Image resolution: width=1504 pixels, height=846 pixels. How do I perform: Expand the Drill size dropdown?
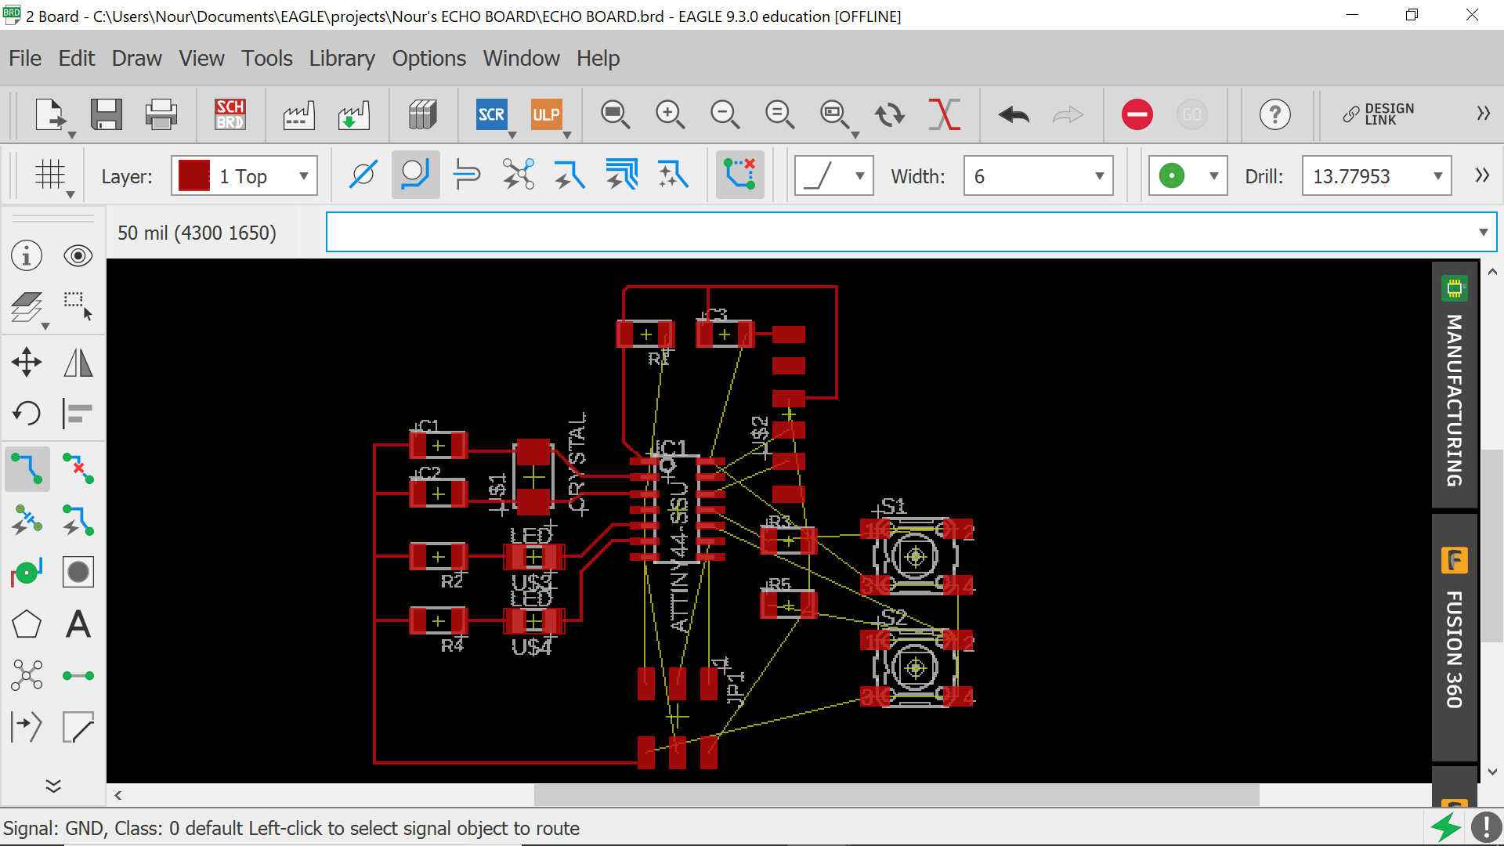coord(1437,176)
